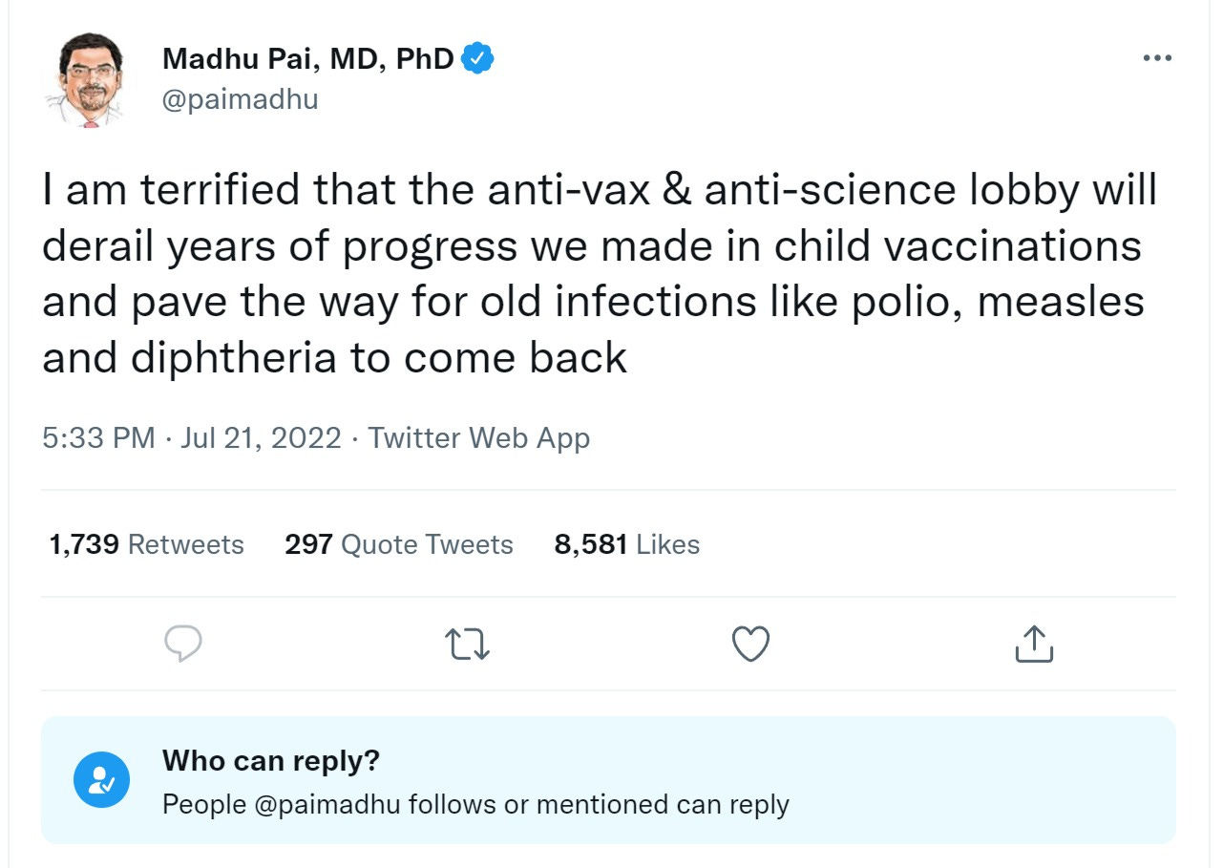Image resolution: width=1223 pixels, height=868 pixels.
Task: Open the share tweet upload icon
Action: [x=1034, y=645]
